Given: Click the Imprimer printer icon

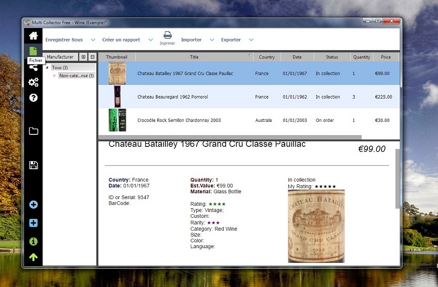Looking at the screenshot, I should click(x=167, y=38).
